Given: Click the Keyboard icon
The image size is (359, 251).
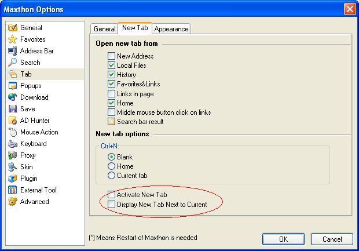Looking at the screenshot, I should coord(13,144).
